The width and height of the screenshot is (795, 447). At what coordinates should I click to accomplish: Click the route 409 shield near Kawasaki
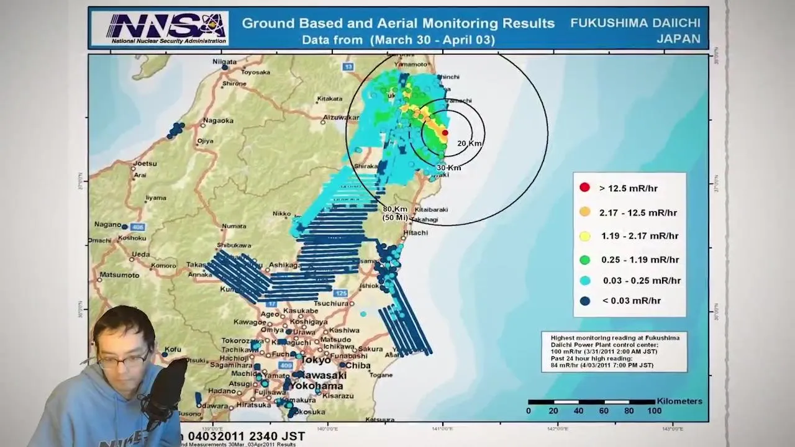pyautogui.click(x=285, y=366)
